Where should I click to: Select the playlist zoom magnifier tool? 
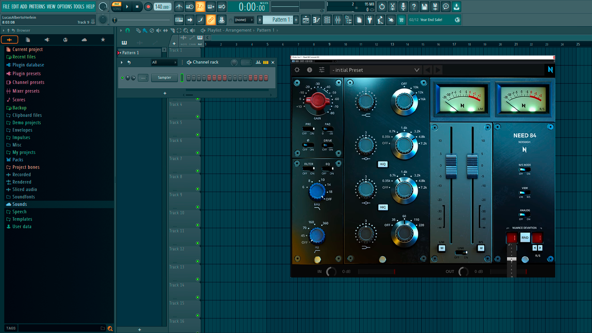pos(185,30)
